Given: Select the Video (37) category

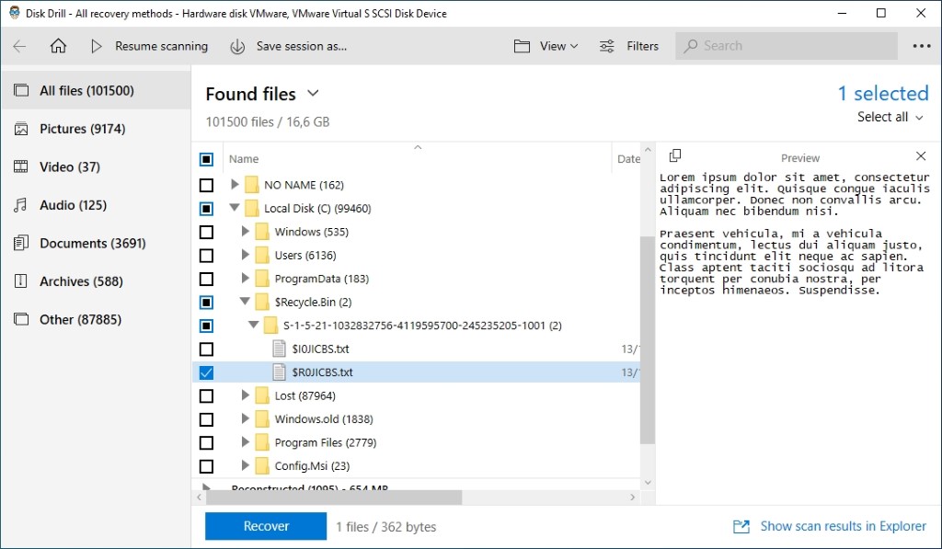Looking at the screenshot, I should point(96,167).
